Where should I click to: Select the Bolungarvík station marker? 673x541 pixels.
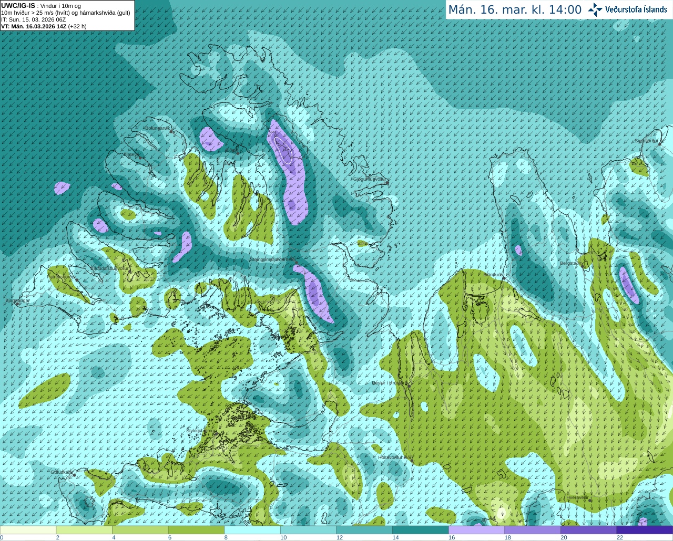[x=171, y=132]
